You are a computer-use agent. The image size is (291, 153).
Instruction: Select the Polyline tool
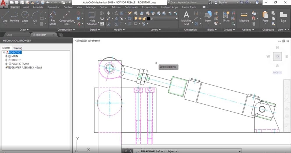(x=14, y=16)
